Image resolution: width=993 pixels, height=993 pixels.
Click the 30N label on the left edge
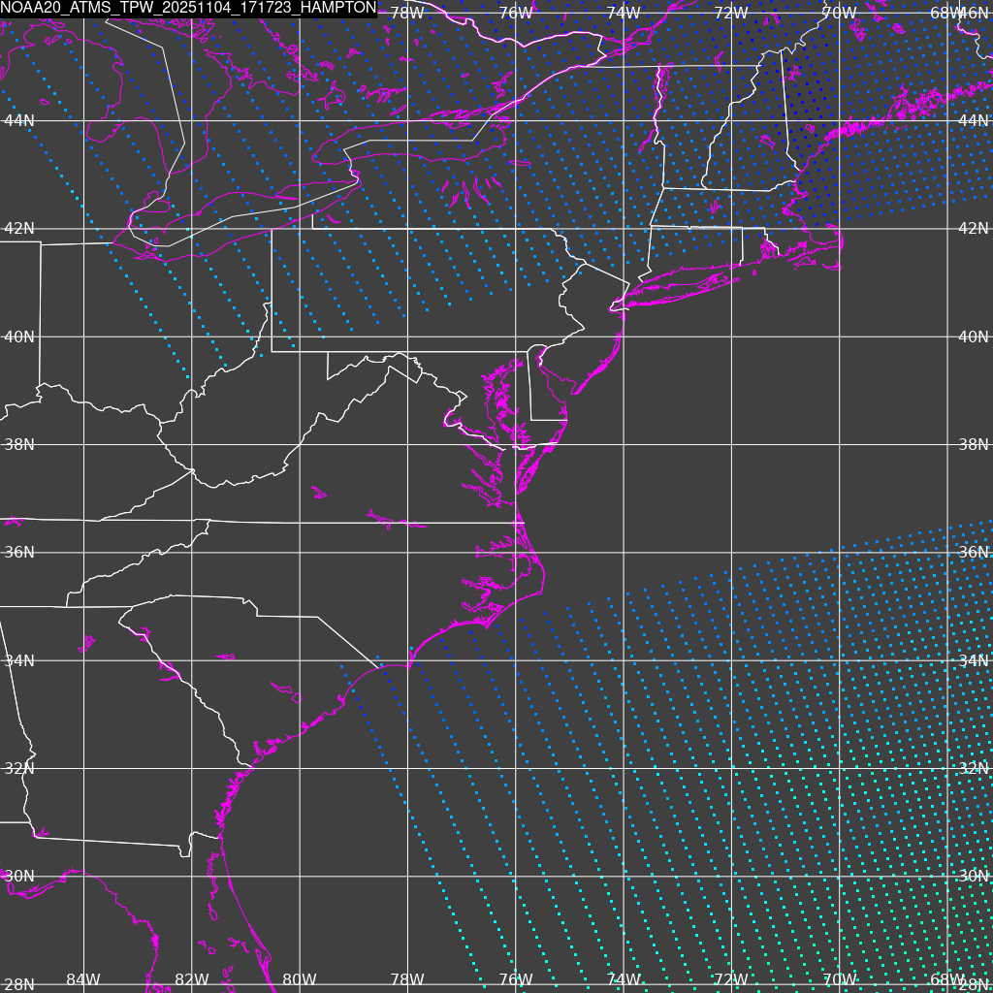19,876
